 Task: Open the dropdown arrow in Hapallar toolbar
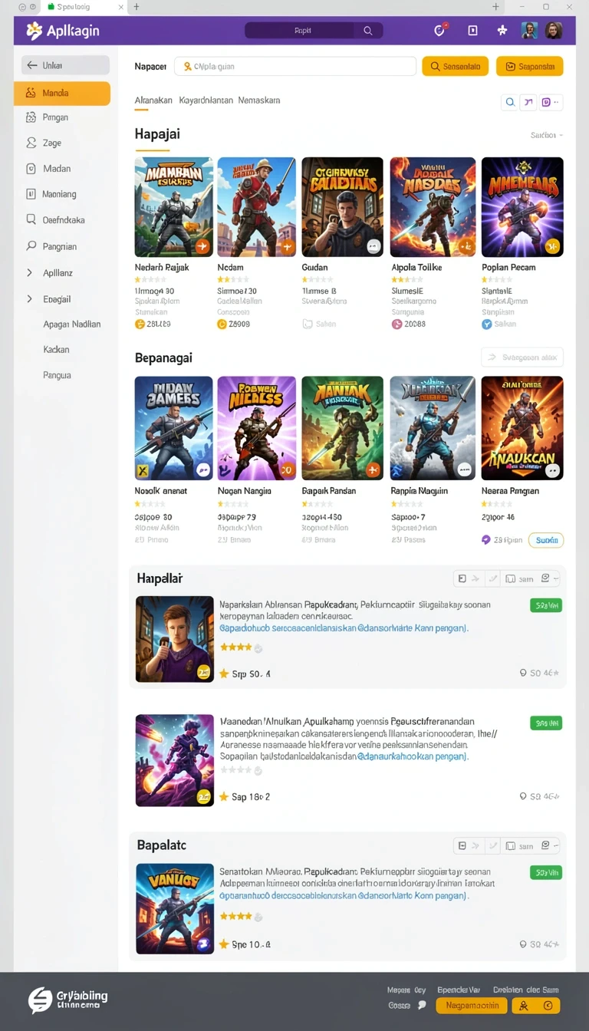pyautogui.click(x=555, y=578)
